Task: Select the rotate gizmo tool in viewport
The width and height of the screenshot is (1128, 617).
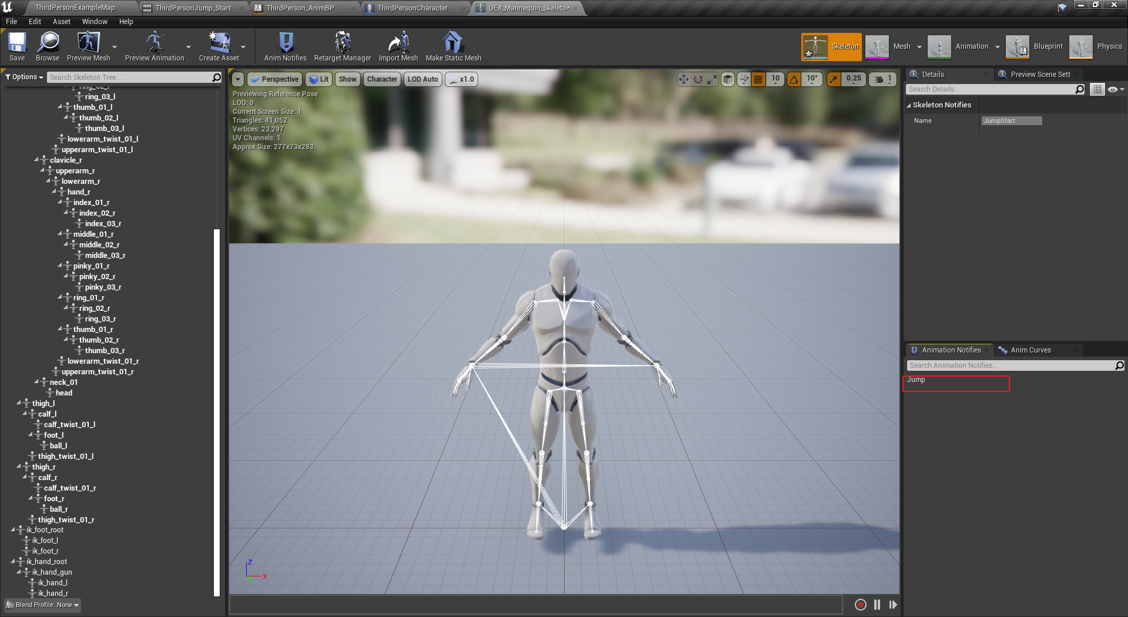Action: [x=698, y=79]
